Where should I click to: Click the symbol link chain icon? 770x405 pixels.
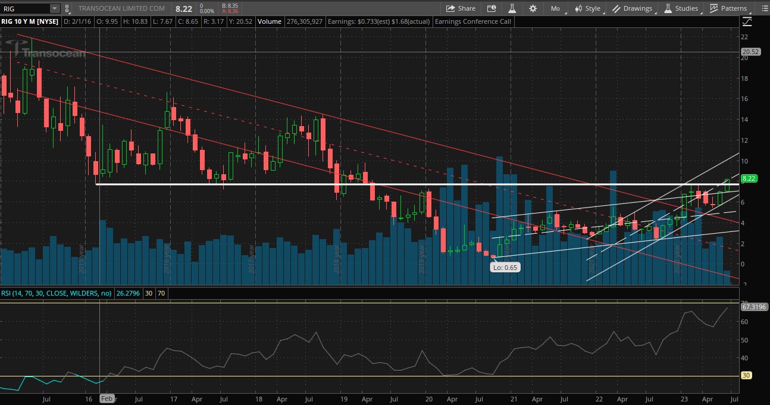(67, 8)
